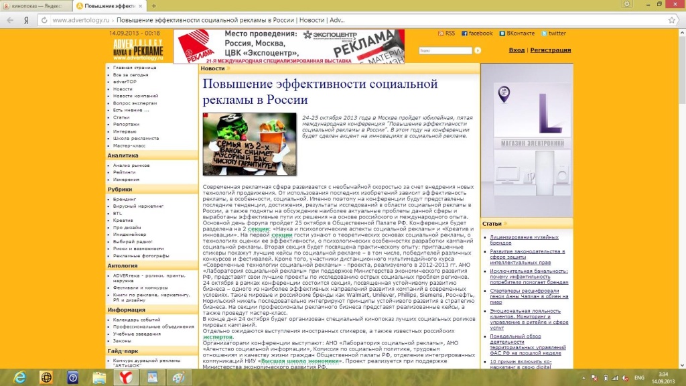Open 'Мастер-класс' in sidebar
Screen dimensions: 686x386
(129, 145)
